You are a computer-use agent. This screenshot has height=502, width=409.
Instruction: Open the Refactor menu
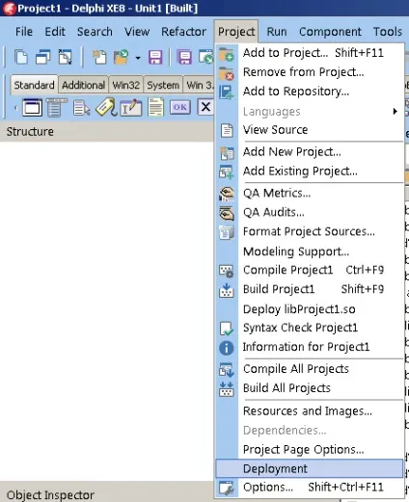click(x=183, y=32)
